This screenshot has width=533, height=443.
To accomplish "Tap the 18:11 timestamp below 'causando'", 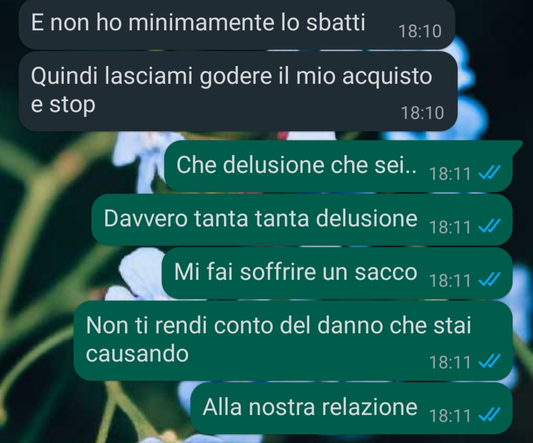I will 450,362.
